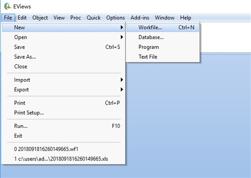This screenshot has width=251, height=178.
Task: Click Save in the File menu
Action: (x=20, y=47)
